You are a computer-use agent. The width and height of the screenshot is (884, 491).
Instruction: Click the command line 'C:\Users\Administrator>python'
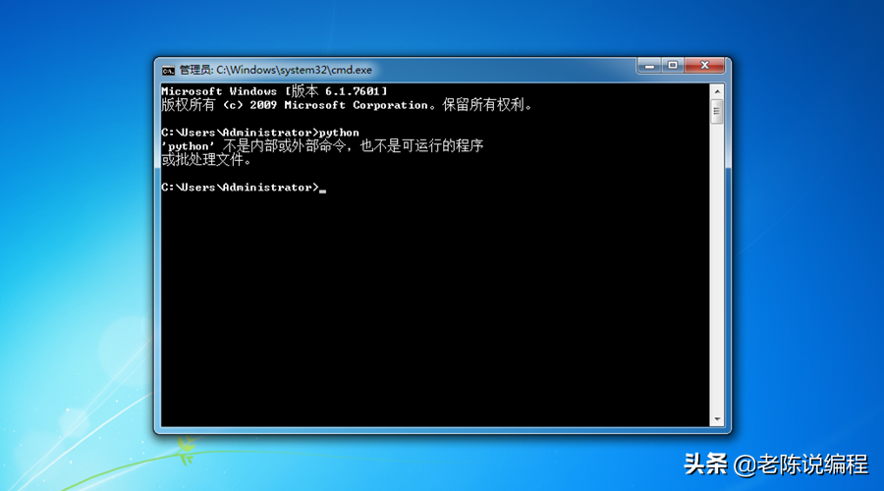tap(260, 133)
